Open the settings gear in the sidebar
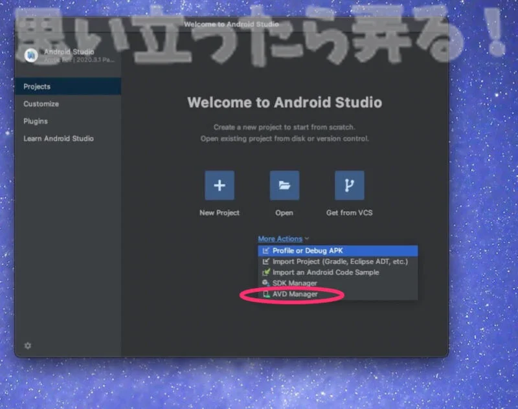 pos(28,346)
